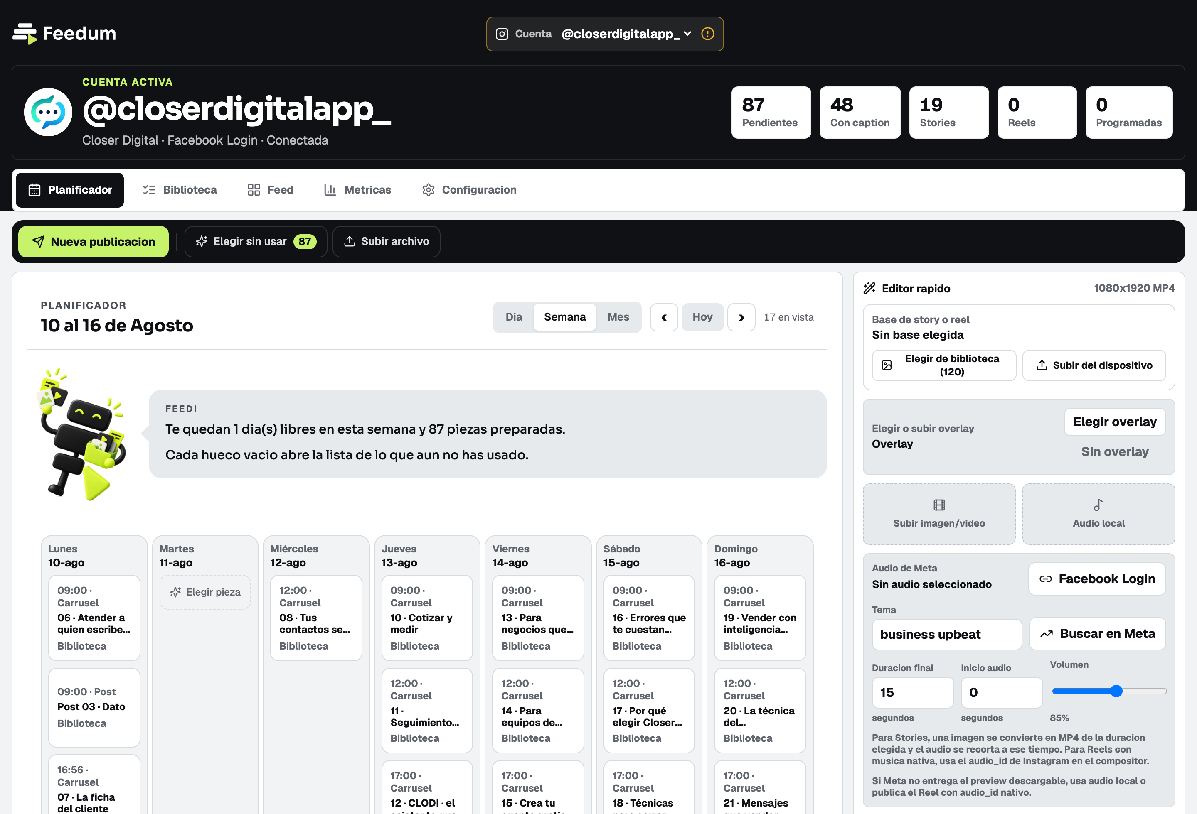Viewport: 1197px width, 814px height.
Task: Click the checklist icon on Biblioteca tab
Action: 149,190
